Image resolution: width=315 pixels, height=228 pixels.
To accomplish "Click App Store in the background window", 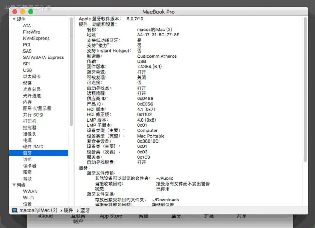I will (x=111, y=216).
